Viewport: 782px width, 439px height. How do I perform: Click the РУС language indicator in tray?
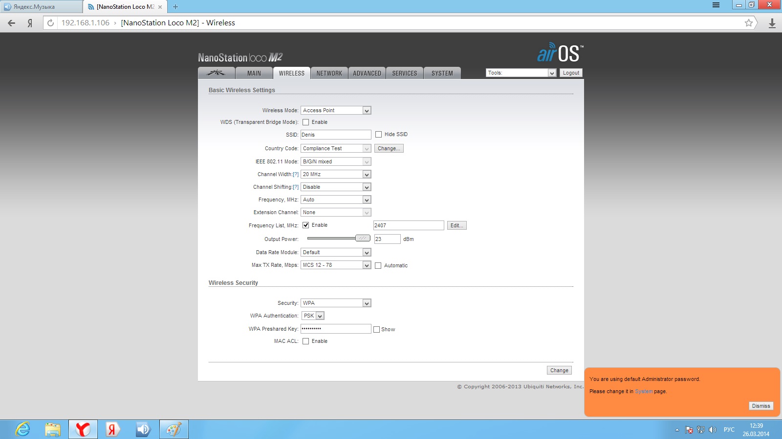(729, 430)
